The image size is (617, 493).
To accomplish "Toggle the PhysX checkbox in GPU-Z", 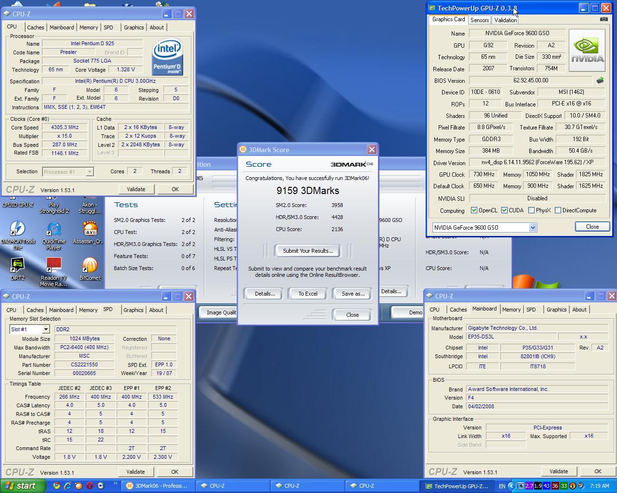I will pyautogui.click(x=531, y=210).
